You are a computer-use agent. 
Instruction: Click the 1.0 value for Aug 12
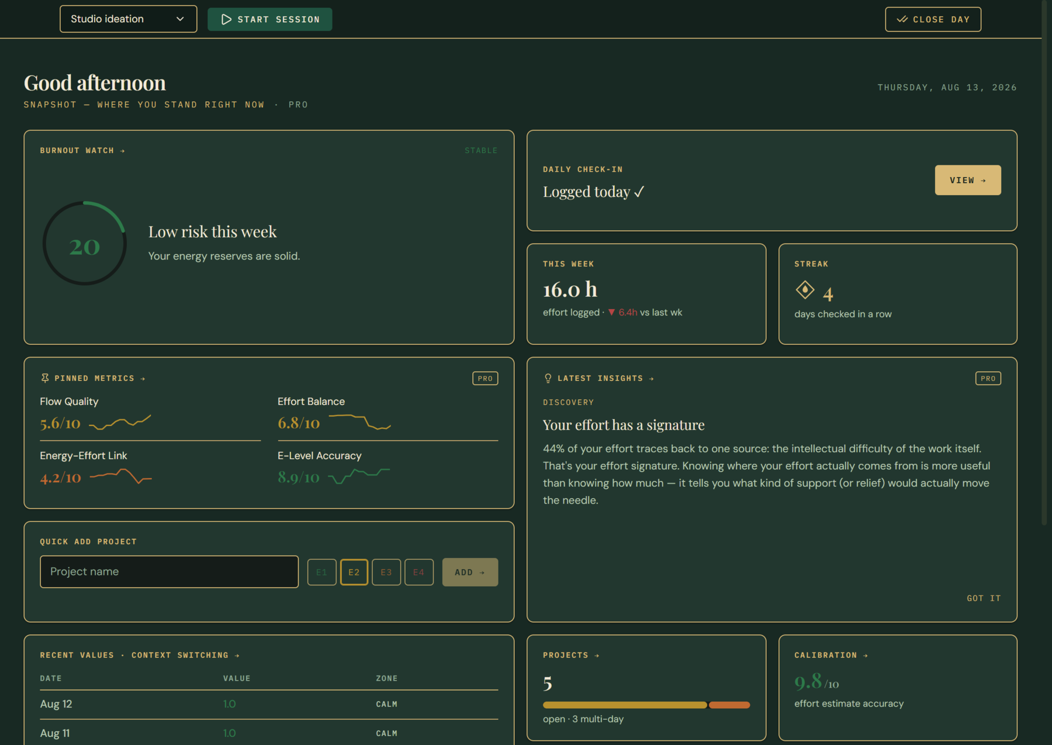(229, 704)
